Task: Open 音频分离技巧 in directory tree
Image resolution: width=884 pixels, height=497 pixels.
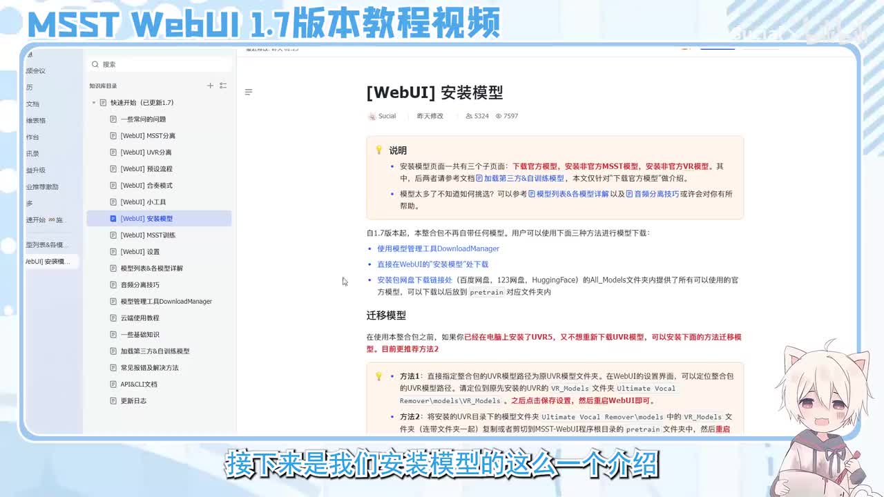Action: [x=140, y=285]
